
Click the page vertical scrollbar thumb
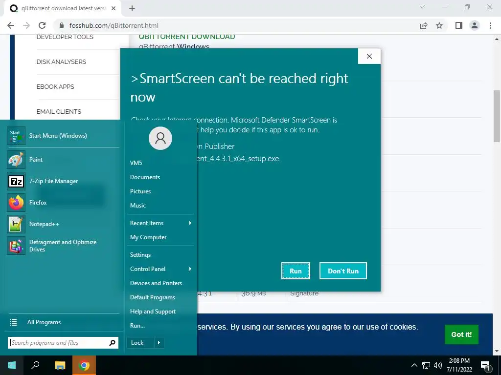[497, 116]
